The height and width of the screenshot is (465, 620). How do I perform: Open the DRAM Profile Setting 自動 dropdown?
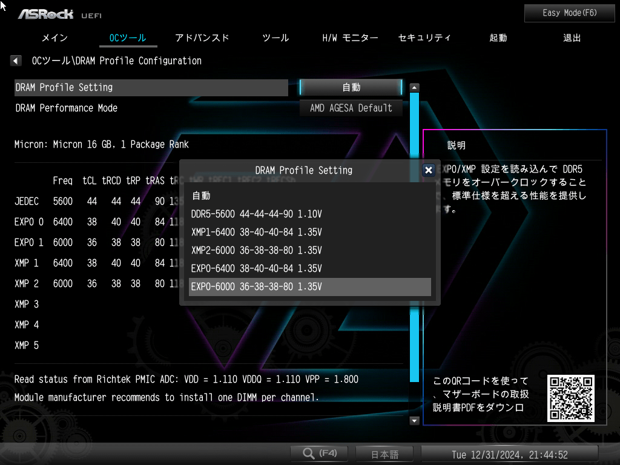pos(351,87)
